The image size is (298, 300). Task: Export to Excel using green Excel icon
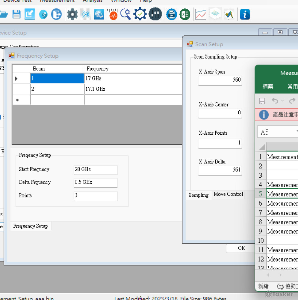pos(185,14)
